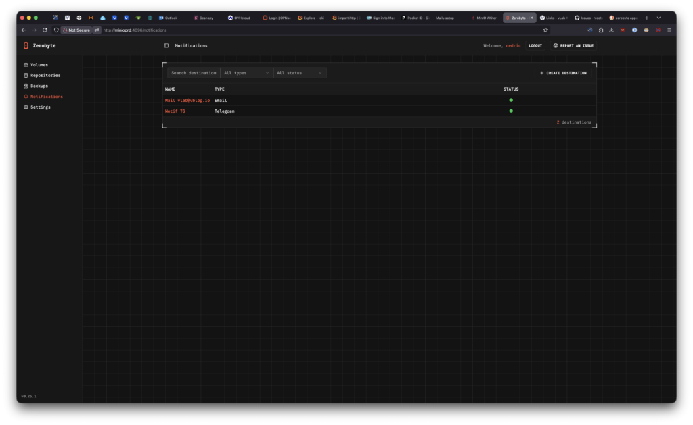The width and height of the screenshot is (693, 425).
Task: Toggle the sidebar panel icon
Action: [166, 45]
